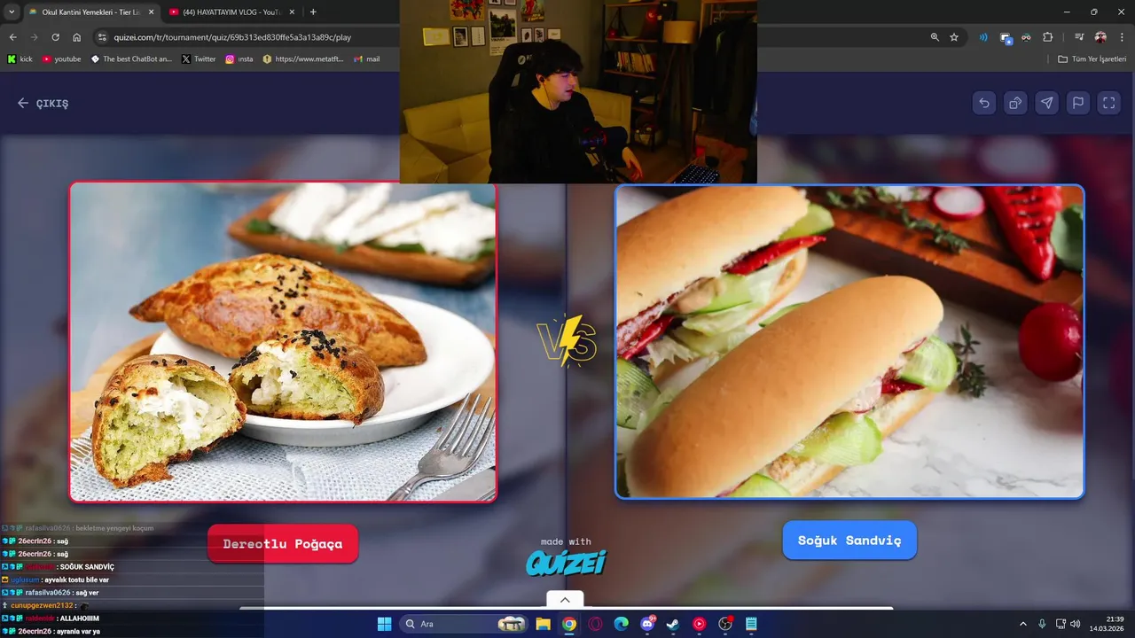Expand the bottom panel chevron

pyautogui.click(x=565, y=600)
